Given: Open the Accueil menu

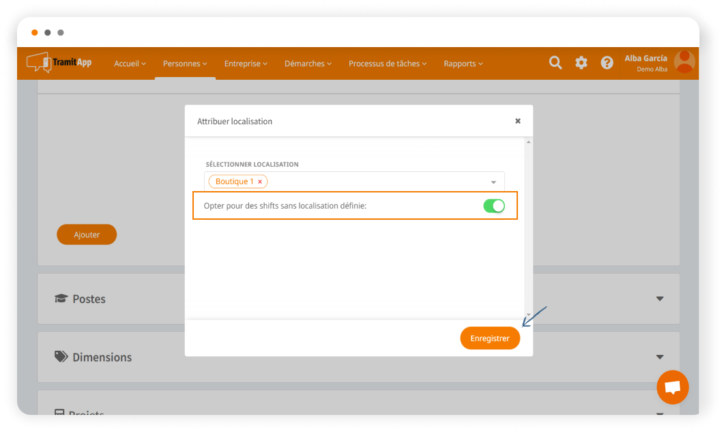Looking at the screenshot, I should pyautogui.click(x=130, y=63).
